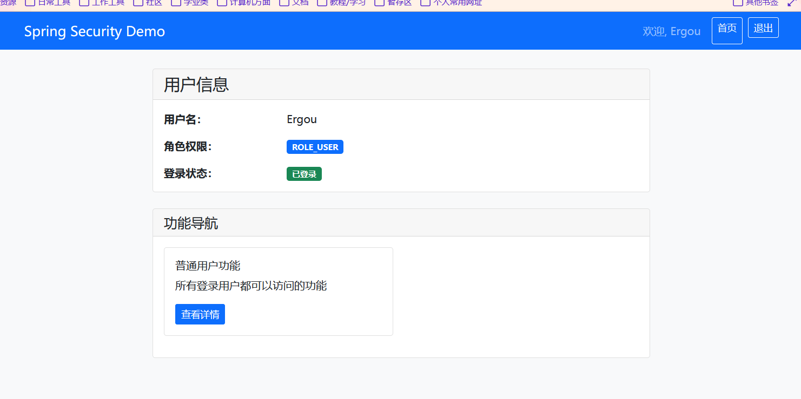Open the 资源 bookmark folder
The image size is (801, 399).
click(x=8, y=3)
